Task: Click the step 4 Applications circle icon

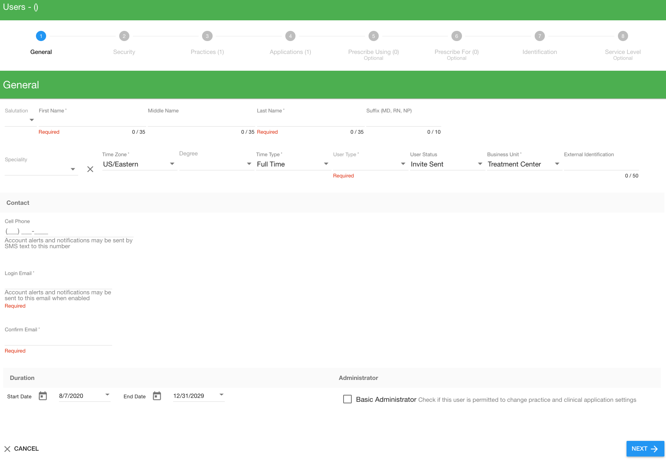Action: click(290, 36)
